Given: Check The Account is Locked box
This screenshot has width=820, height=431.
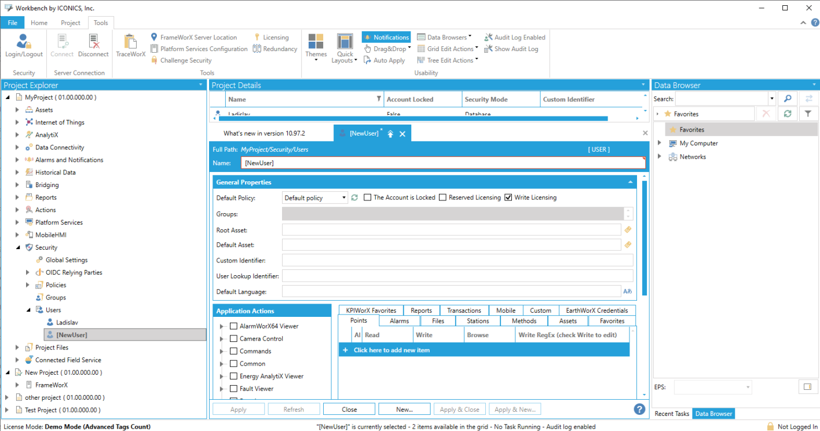Looking at the screenshot, I should coord(367,198).
